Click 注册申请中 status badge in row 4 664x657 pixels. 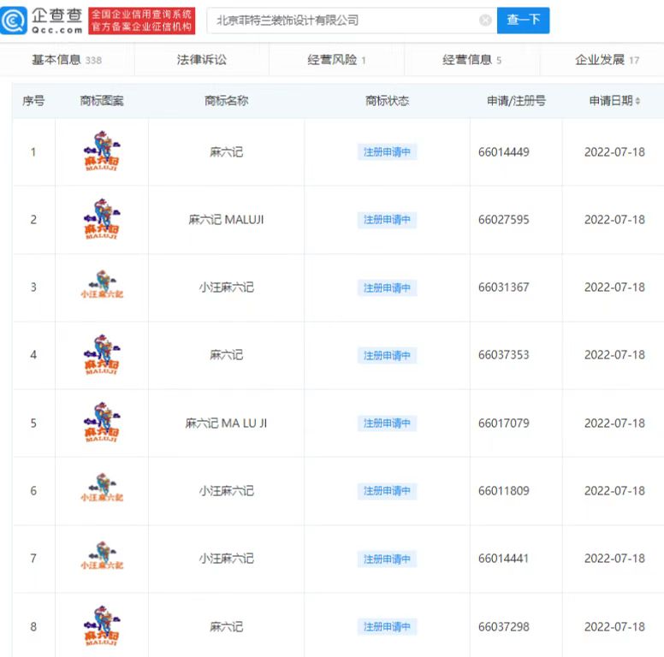coord(387,355)
